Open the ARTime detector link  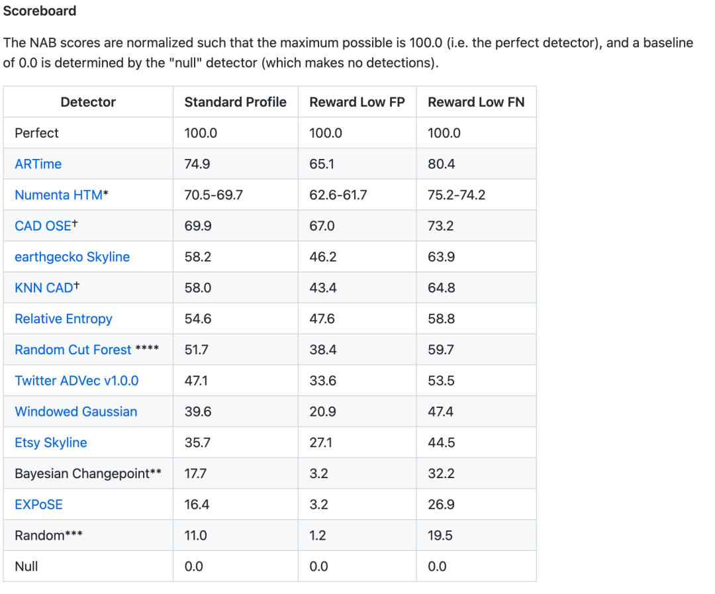pos(38,164)
